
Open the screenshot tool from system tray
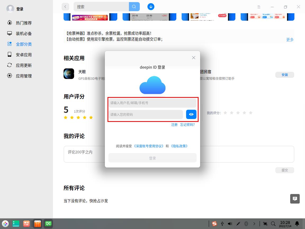265,224
